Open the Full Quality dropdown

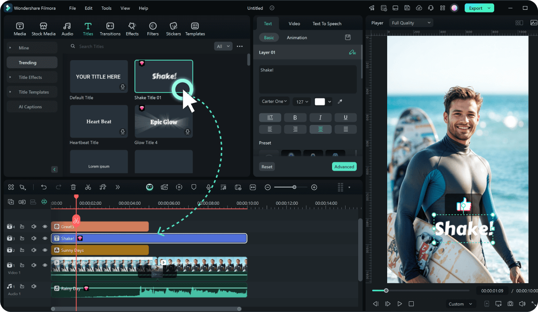[411, 23]
